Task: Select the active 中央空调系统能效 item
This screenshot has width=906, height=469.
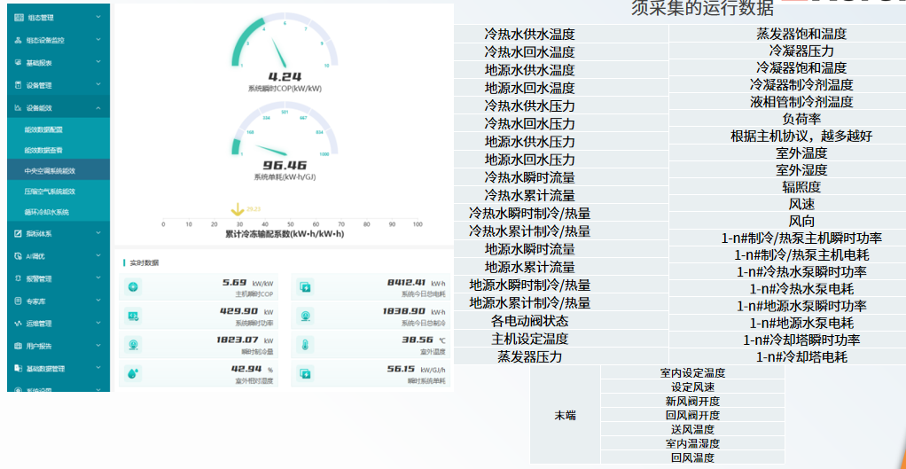Action: coord(50,170)
